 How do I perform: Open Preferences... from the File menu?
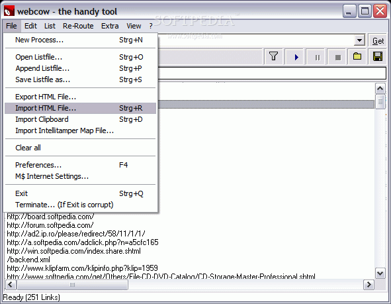80,165
